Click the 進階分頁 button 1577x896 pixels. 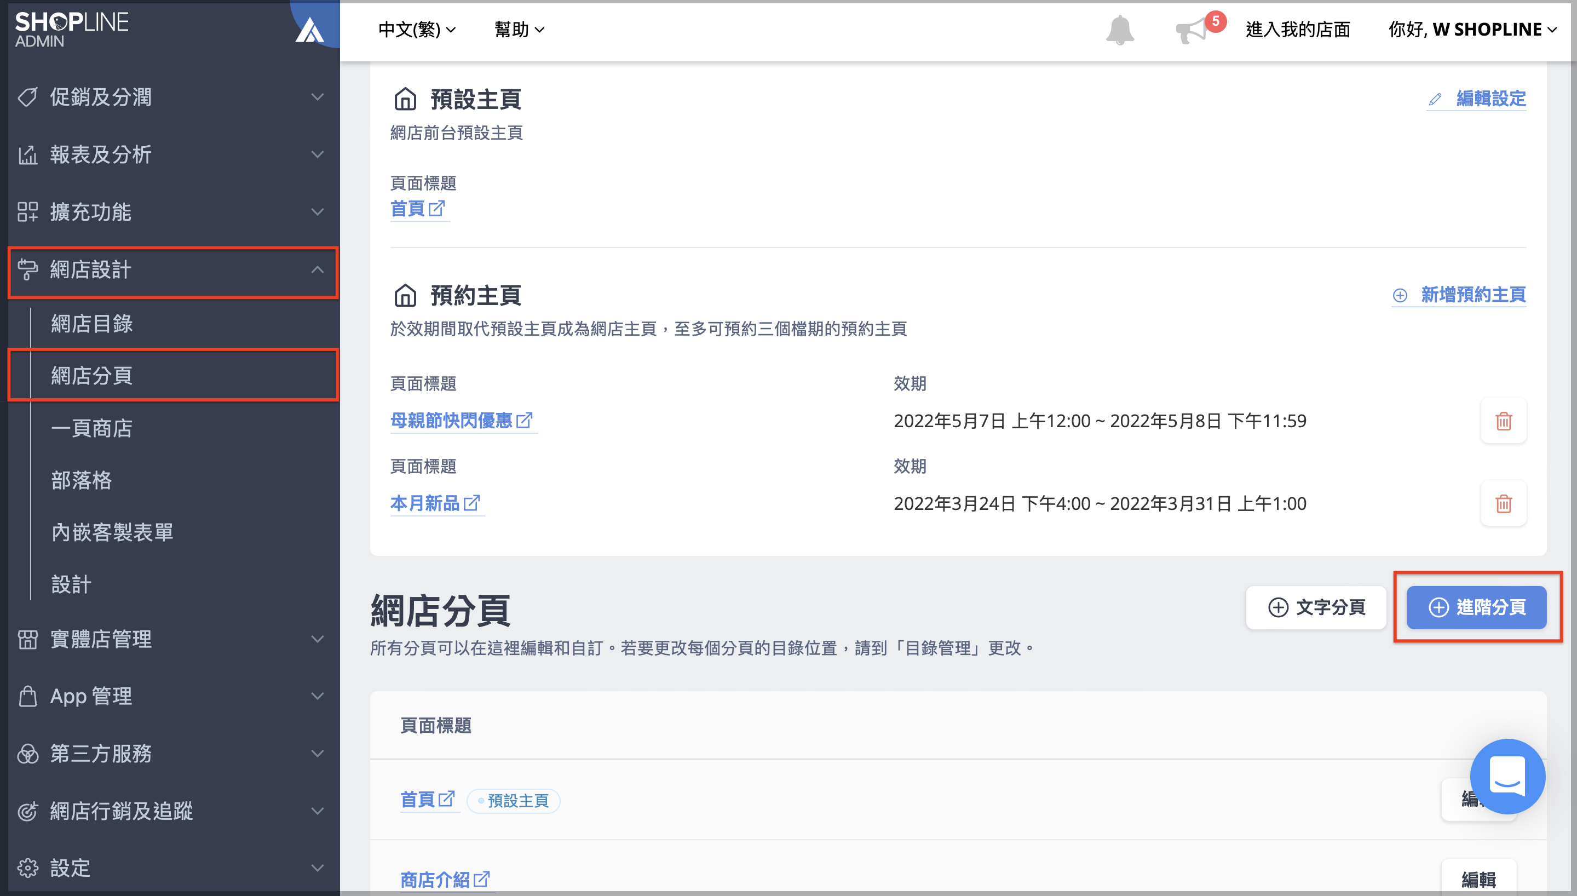point(1476,607)
